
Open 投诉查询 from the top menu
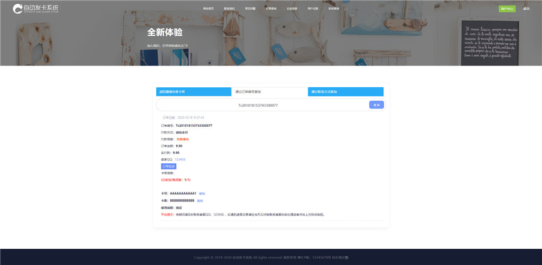(334, 9)
